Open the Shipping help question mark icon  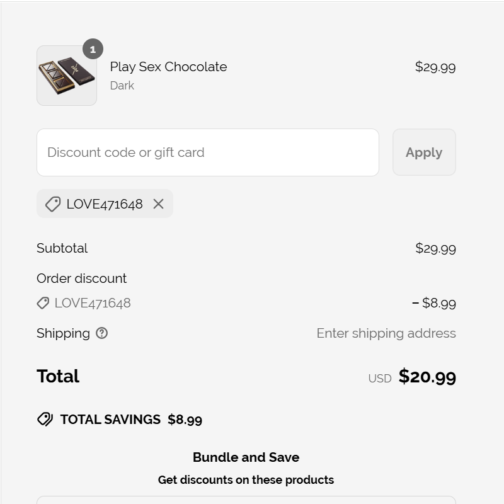click(101, 333)
